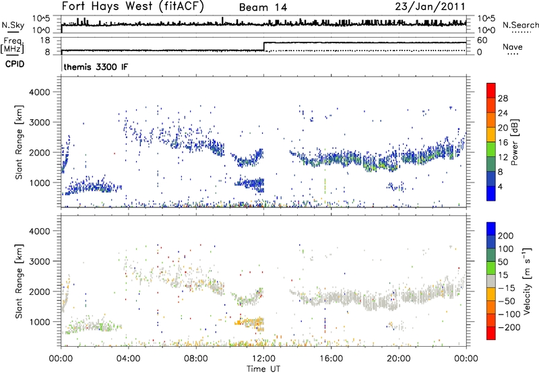
Task: Click the red top of power colorbar
Action: (491, 91)
